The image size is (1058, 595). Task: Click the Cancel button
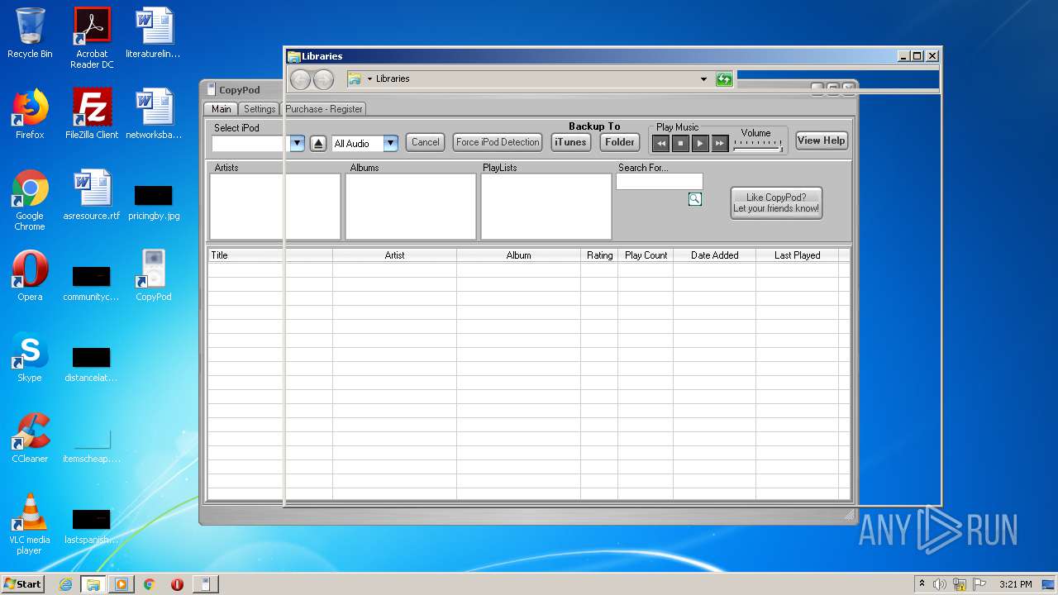pos(426,142)
